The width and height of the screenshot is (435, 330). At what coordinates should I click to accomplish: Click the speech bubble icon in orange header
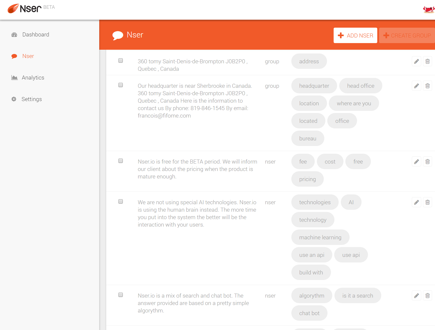(118, 35)
